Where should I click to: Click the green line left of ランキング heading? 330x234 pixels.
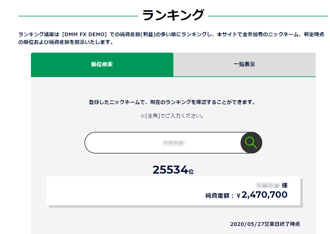(78, 16)
